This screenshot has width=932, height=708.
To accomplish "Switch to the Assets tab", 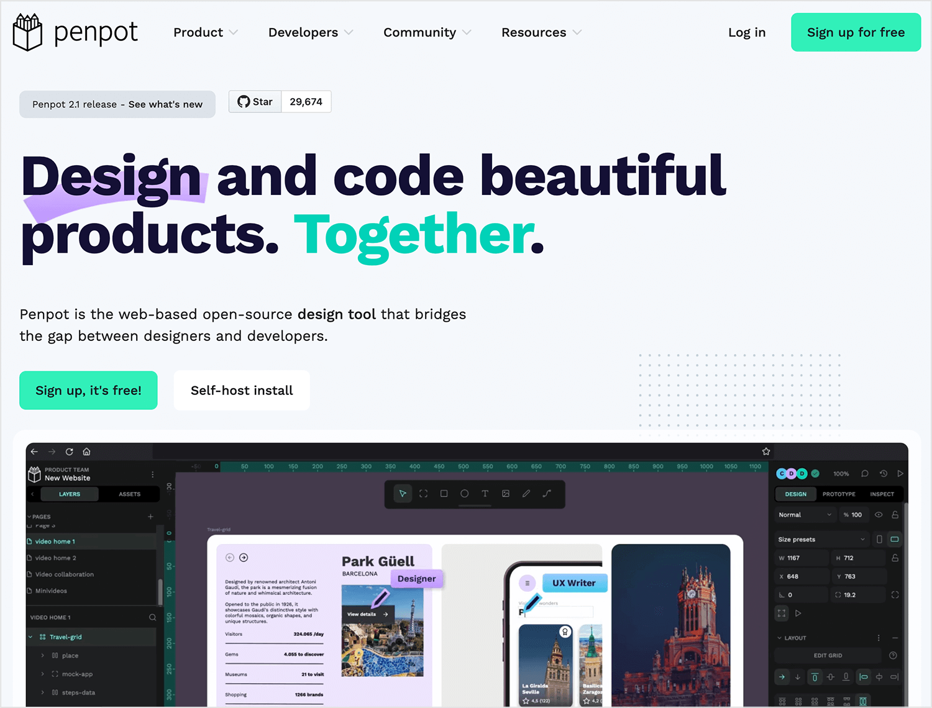I will 129,494.
